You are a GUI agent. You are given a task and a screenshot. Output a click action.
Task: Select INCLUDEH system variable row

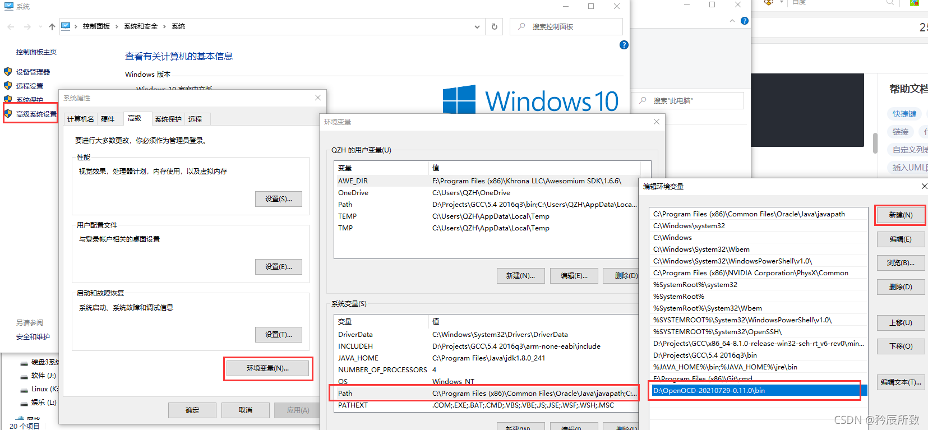487,346
